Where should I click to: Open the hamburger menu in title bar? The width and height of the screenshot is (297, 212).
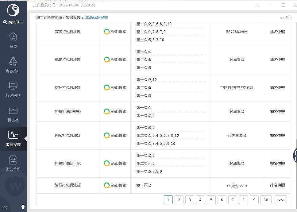coord(259,5)
